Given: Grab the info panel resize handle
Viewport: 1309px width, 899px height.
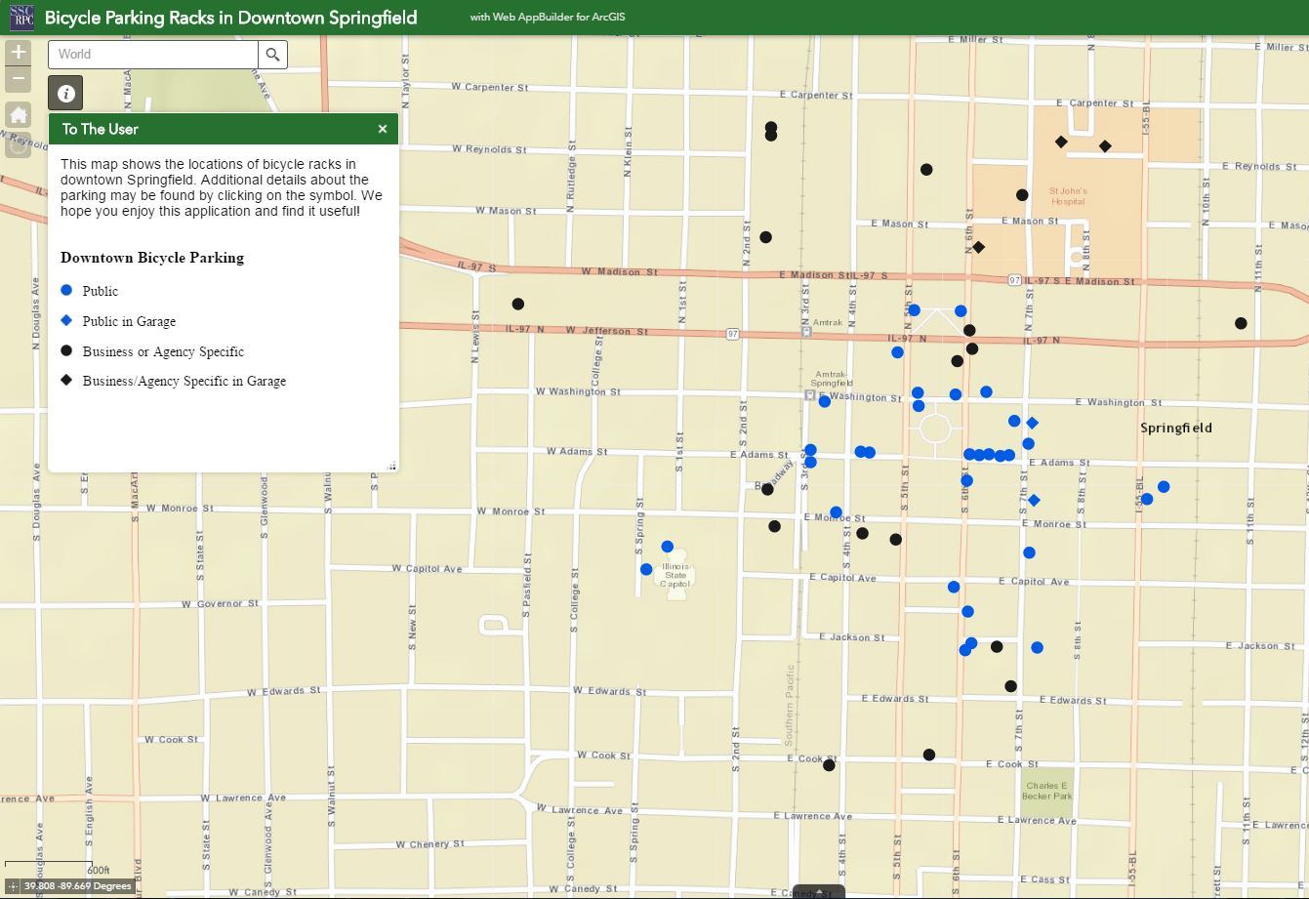Looking at the screenshot, I should 392,467.
